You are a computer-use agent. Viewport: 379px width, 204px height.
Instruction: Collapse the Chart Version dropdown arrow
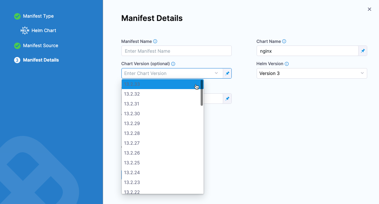click(x=216, y=73)
